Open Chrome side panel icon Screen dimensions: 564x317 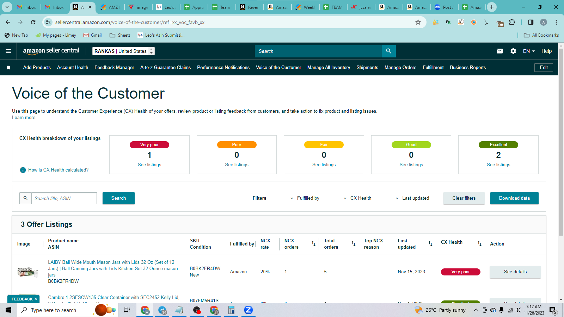coord(531,22)
